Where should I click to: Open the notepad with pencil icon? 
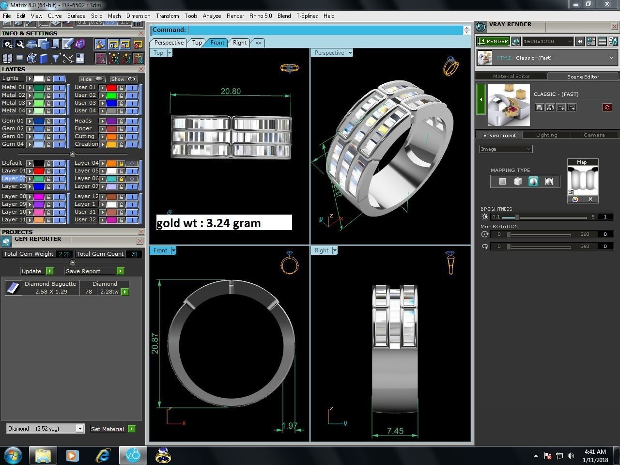coord(67,45)
